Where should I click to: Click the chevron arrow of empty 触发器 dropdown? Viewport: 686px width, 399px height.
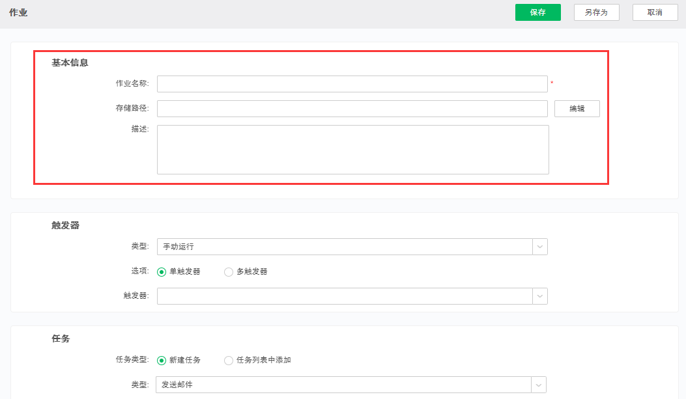coord(540,296)
